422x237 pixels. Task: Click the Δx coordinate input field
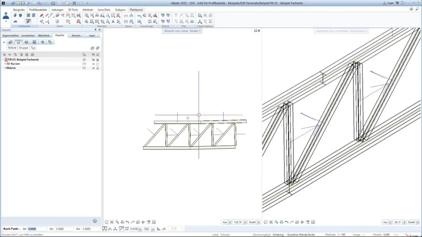37,229
